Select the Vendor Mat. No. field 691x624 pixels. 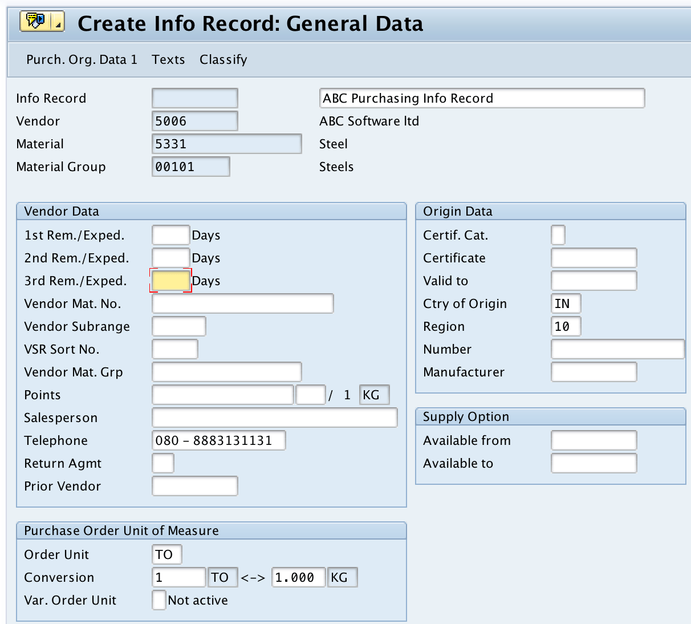242,303
